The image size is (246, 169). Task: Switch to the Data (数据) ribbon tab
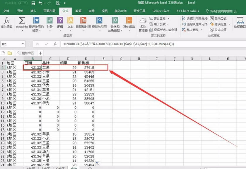[78, 11]
